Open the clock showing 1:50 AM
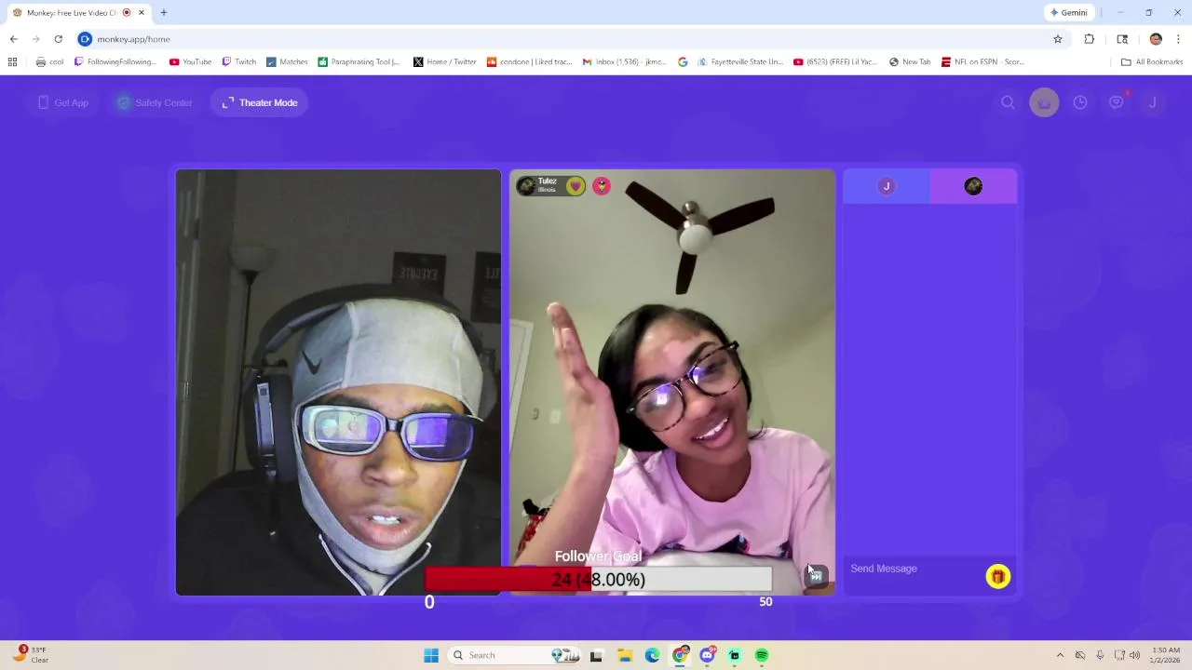 pos(1166,655)
